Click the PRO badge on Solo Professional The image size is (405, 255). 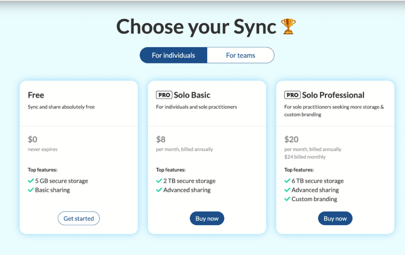292,95
